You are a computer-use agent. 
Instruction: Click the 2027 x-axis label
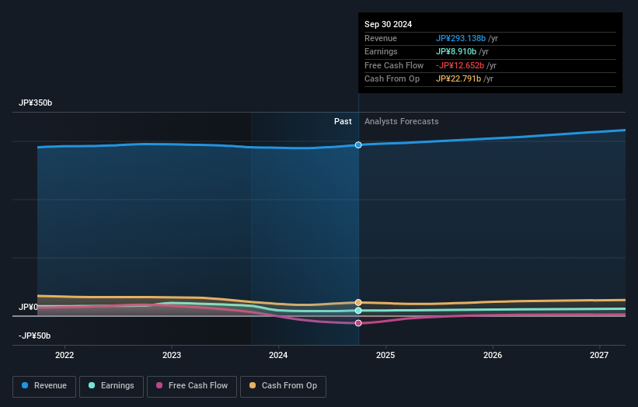coord(599,356)
